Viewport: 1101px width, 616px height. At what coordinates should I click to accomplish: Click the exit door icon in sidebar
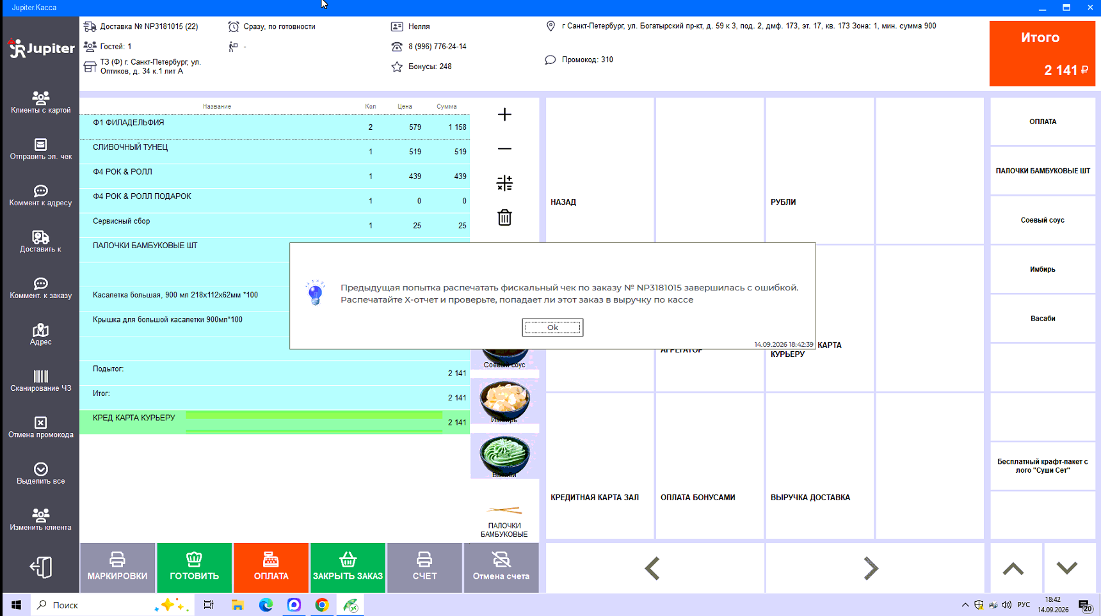tap(41, 567)
